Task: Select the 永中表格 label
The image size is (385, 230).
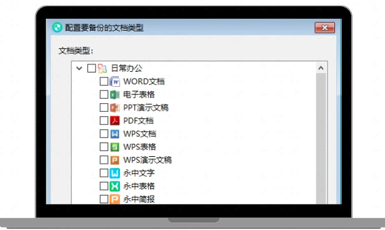Action: [139, 186]
